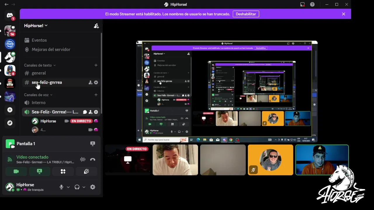Create voice channel with plus icon
This screenshot has width=374, height=210.
pos(96,95)
